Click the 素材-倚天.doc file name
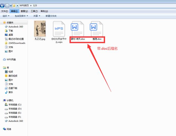 pyautogui.click(x=78, y=39)
